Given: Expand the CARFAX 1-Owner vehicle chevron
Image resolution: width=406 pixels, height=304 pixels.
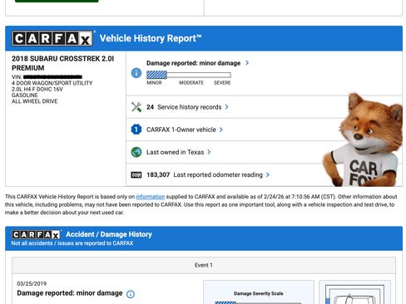Looking at the screenshot, I should (x=221, y=130).
